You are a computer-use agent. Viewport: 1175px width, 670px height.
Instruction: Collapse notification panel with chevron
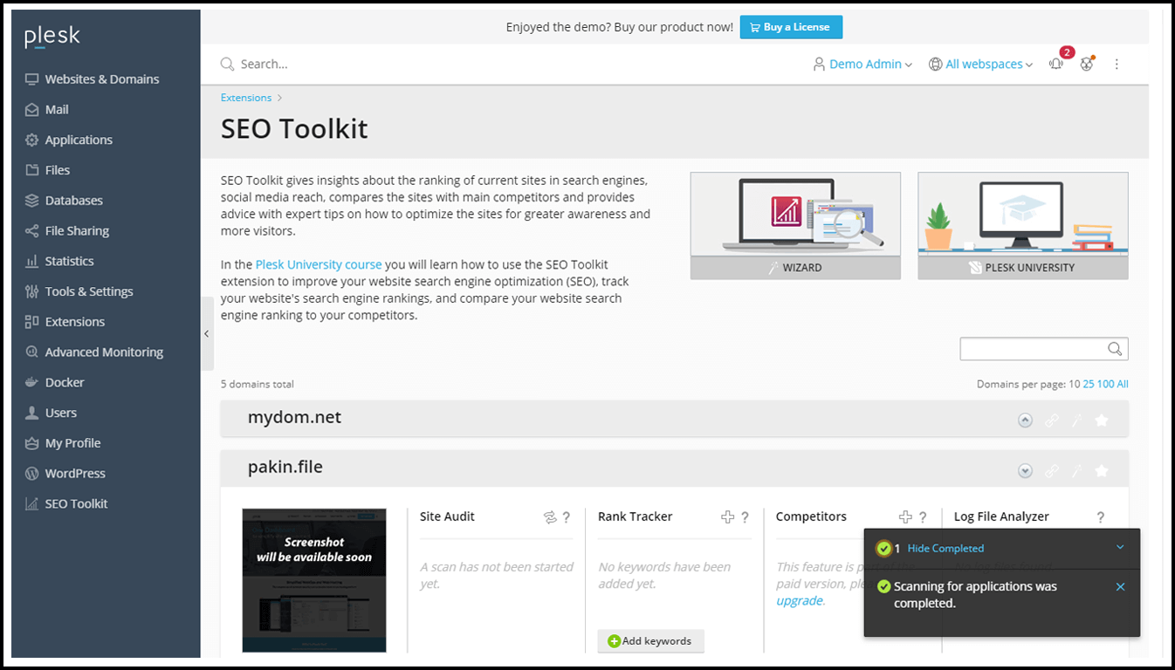(x=1120, y=548)
